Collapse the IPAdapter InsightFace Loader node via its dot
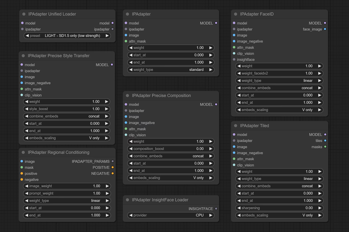 click(128, 200)
